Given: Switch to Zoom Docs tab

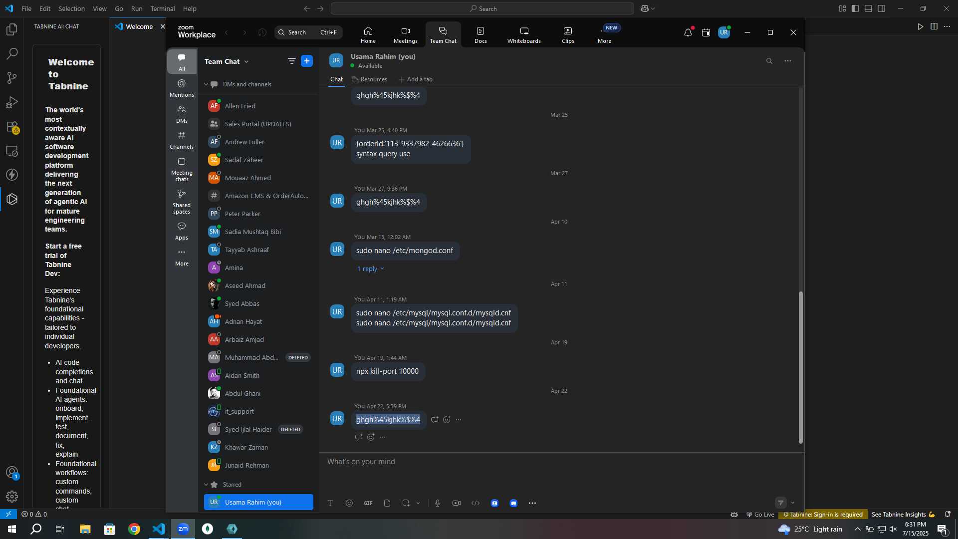Looking at the screenshot, I should point(480,34).
